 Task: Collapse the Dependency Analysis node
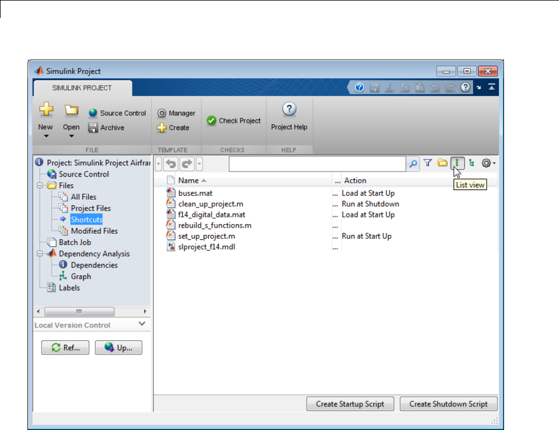pos(40,253)
